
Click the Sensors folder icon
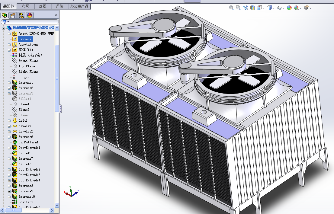[x=15, y=39]
